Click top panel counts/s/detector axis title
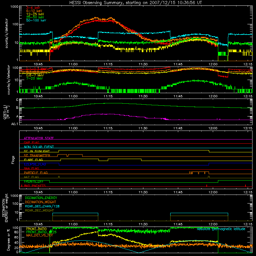Image resolution: width=256 pixels, height=256 pixels. pos(6,33)
